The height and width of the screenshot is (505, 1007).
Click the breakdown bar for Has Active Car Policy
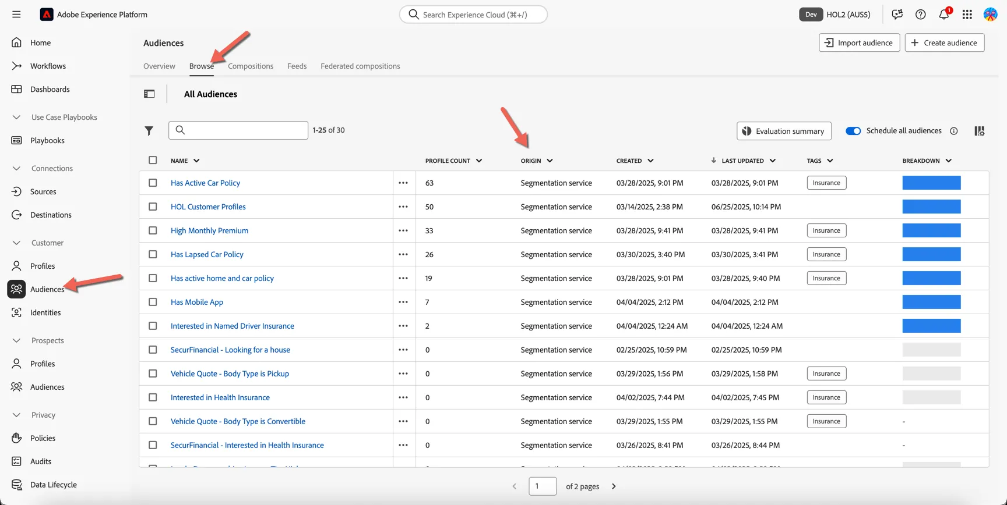tap(931, 183)
